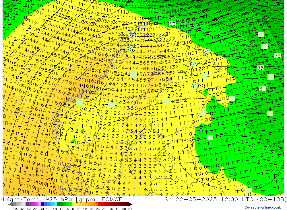Click the 30 legend scale value
The height and width of the screenshot is (210, 287).
click(x=104, y=209)
